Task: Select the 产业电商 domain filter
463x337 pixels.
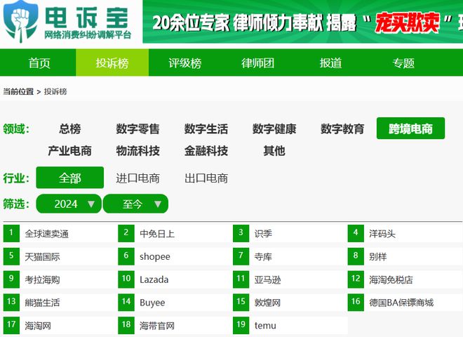Action: 70,151
